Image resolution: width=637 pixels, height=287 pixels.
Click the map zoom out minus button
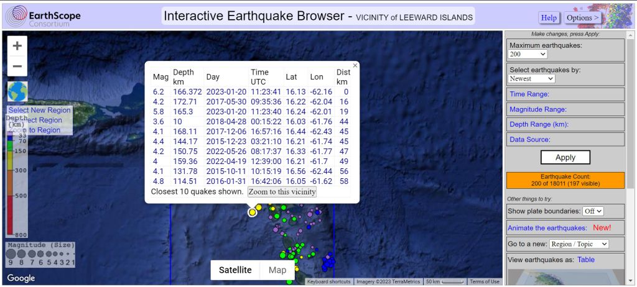17,66
